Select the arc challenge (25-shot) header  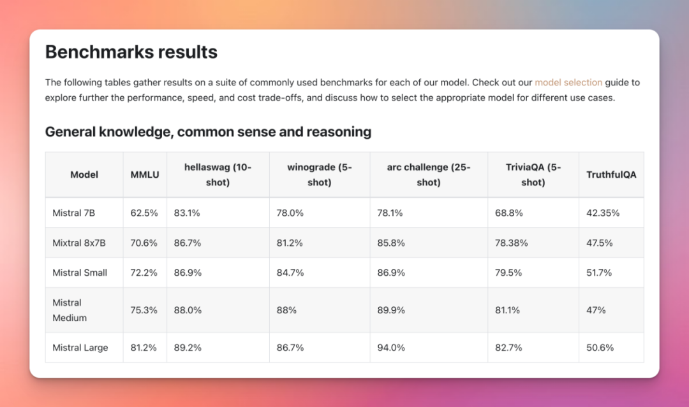tap(428, 175)
